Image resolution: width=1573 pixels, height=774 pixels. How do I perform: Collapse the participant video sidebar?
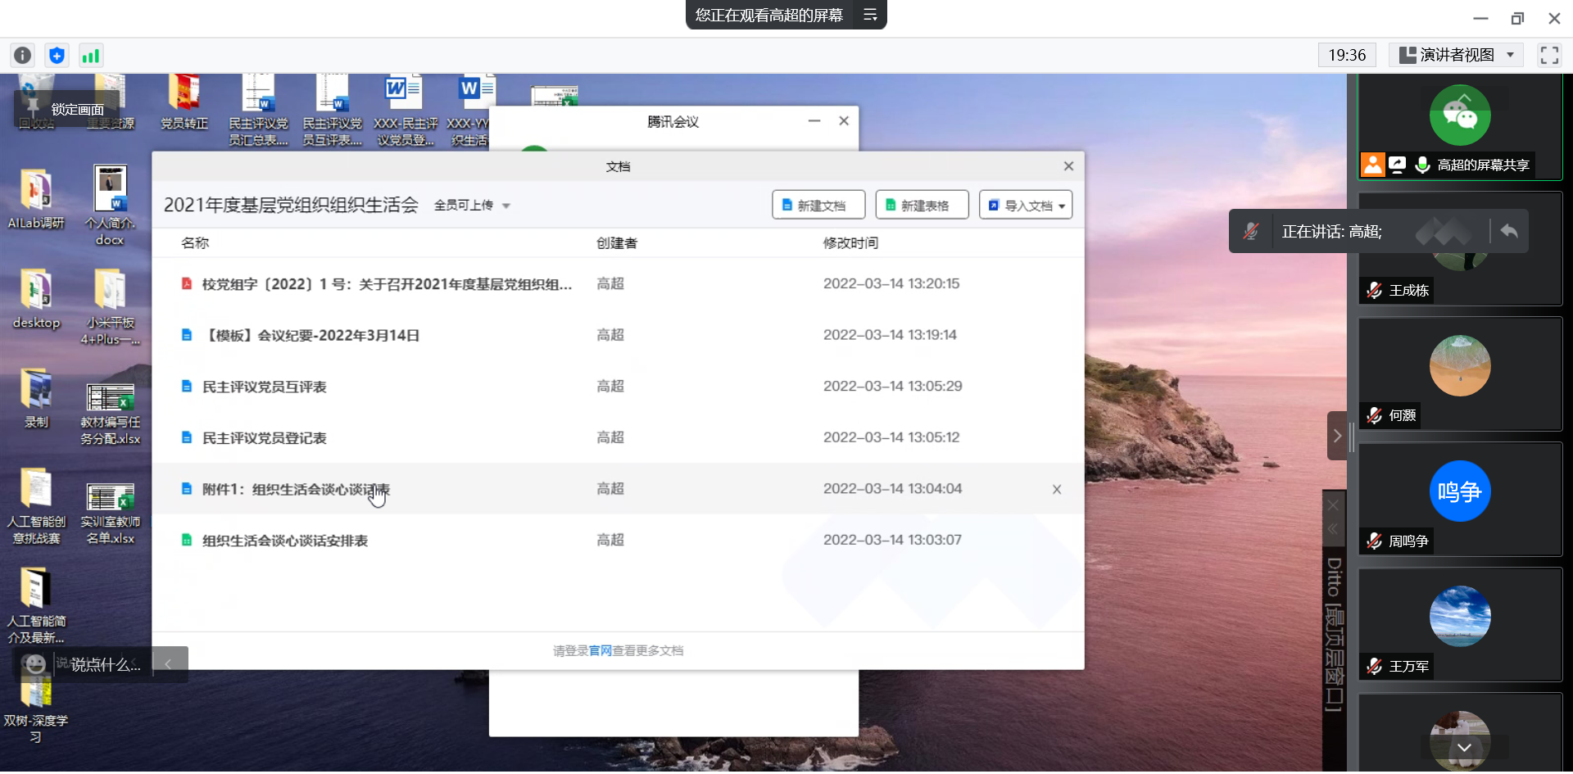click(1336, 436)
